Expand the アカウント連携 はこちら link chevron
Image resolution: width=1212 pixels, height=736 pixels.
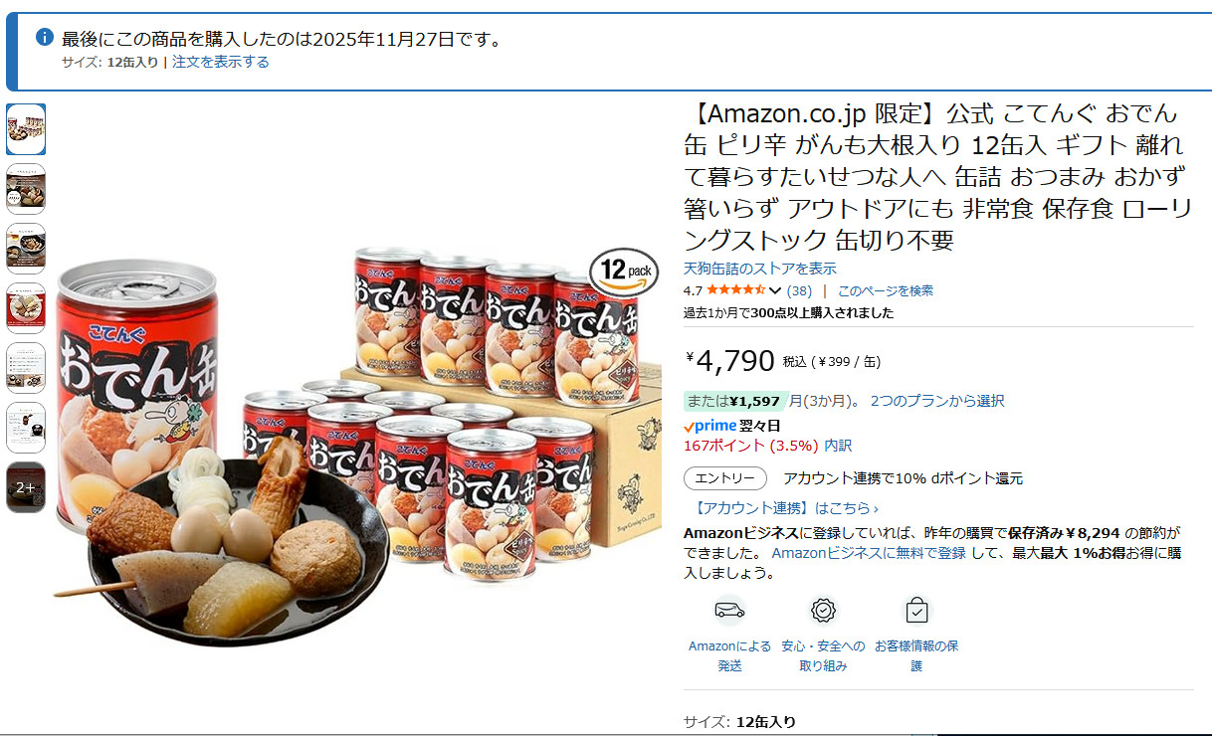[x=876, y=509]
